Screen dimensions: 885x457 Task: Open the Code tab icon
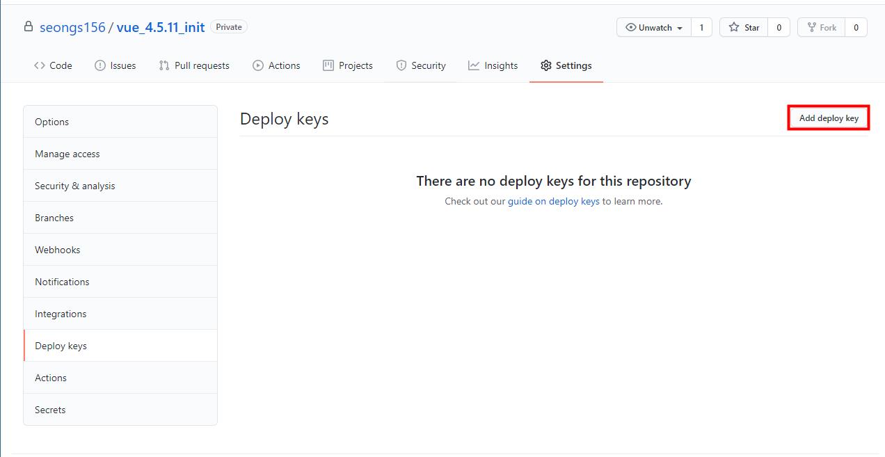40,65
